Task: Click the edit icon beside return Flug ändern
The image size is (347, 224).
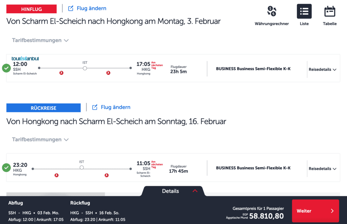Action: (95, 107)
